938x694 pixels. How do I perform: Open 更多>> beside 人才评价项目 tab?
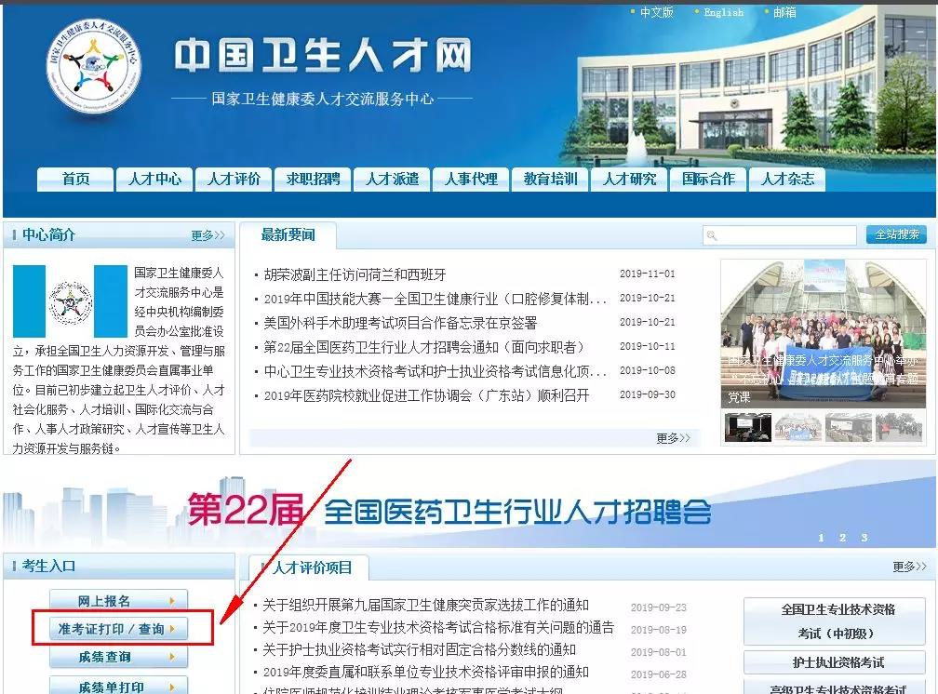[909, 566]
